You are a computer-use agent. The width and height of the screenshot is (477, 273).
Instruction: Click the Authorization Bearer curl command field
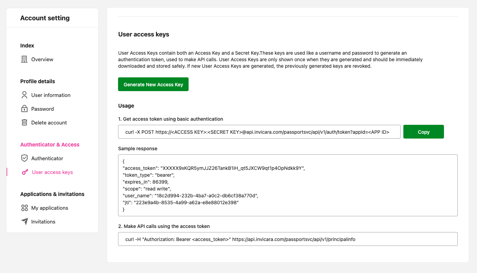point(287,239)
